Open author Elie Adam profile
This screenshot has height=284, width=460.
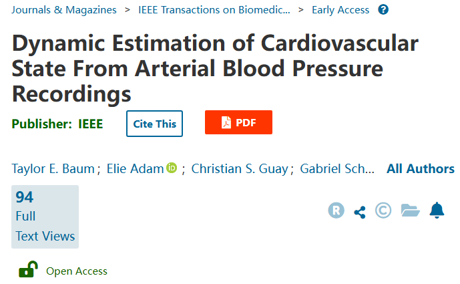135,169
